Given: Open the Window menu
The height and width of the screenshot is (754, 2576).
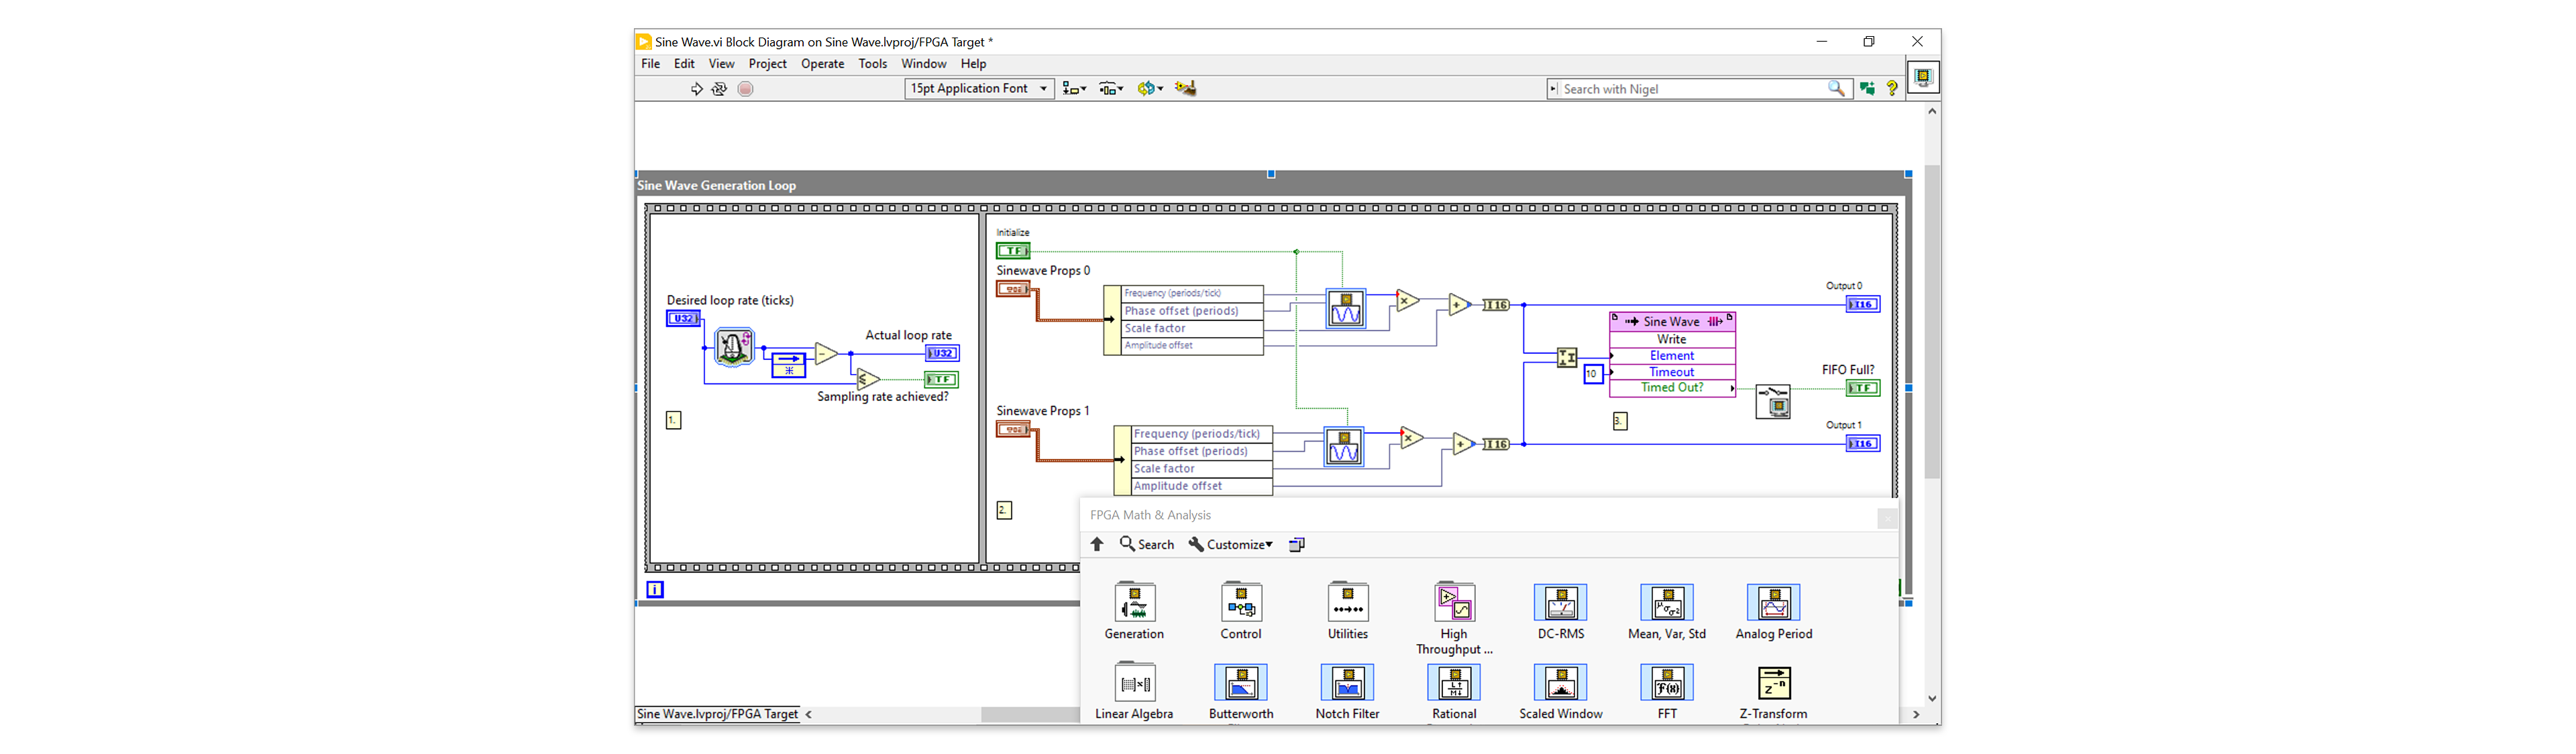Looking at the screenshot, I should tap(924, 64).
